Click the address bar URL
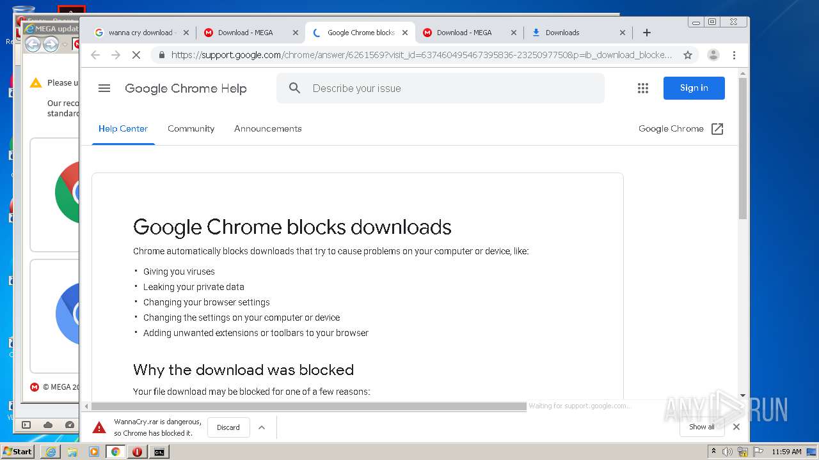 (422, 55)
